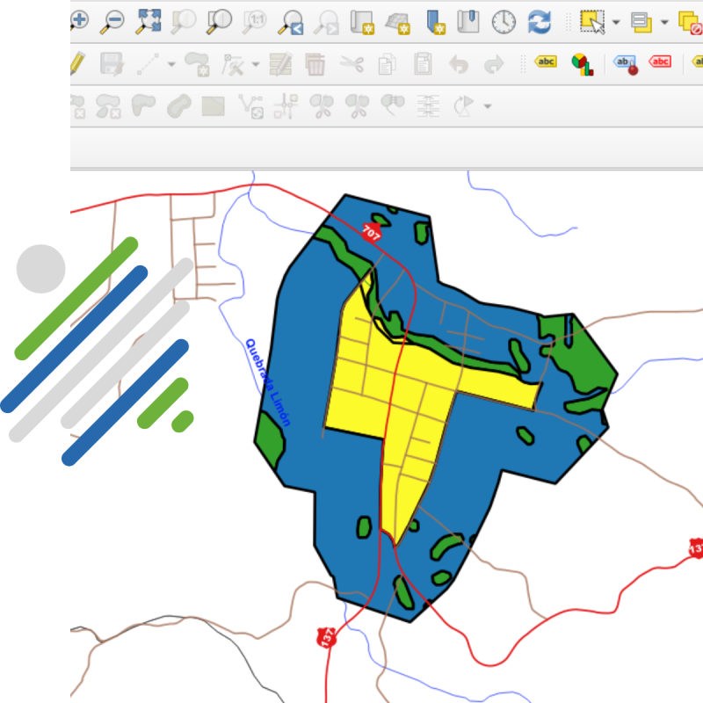Screen dimensions: 703x703
Task: Click the Quebrada Limón river label
Action: point(268,382)
